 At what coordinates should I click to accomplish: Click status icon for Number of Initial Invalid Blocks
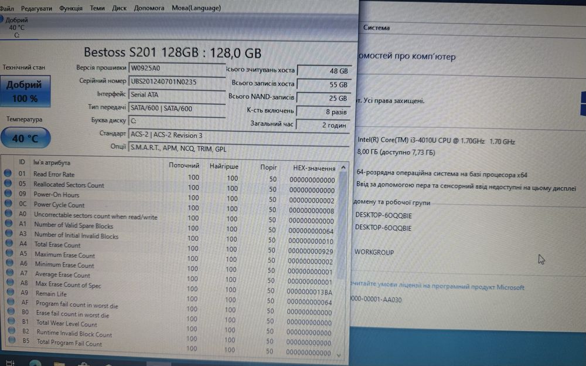pos(9,233)
